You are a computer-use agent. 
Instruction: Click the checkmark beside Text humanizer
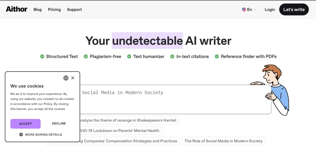tap(129, 56)
